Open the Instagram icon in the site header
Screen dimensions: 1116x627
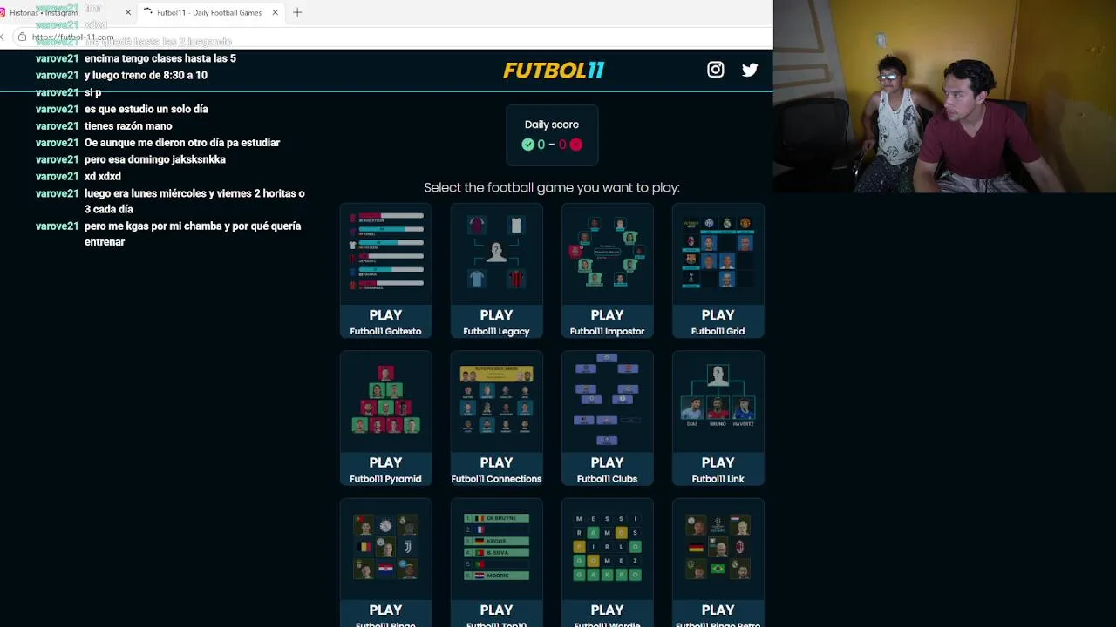click(x=715, y=70)
